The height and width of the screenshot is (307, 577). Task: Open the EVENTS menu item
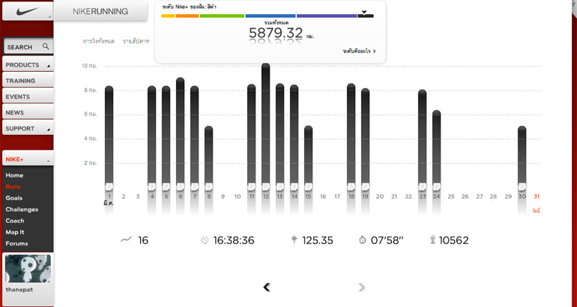[27, 97]
